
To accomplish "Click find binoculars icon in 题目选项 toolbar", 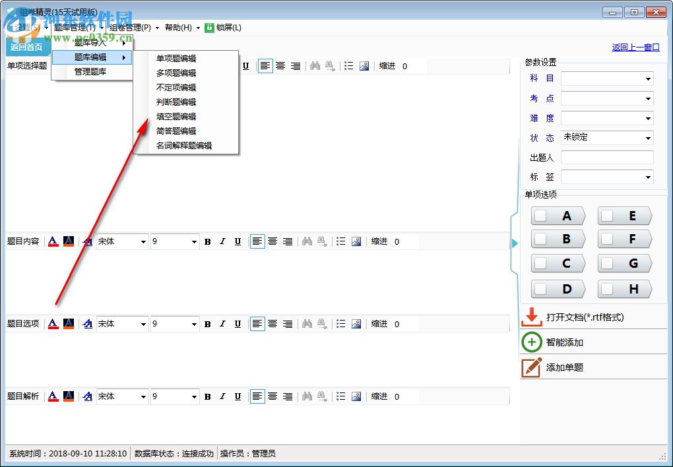I will coord(307,324).
